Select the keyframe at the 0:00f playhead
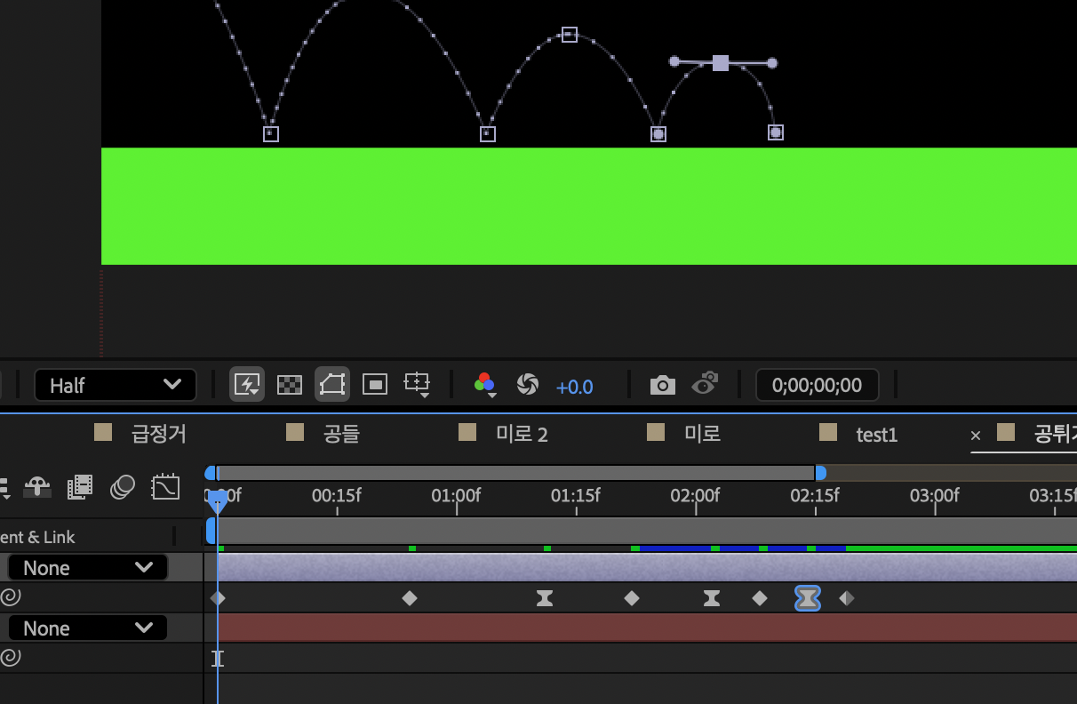The height and width of the screenshot is (704, 1077). point(218,598)
